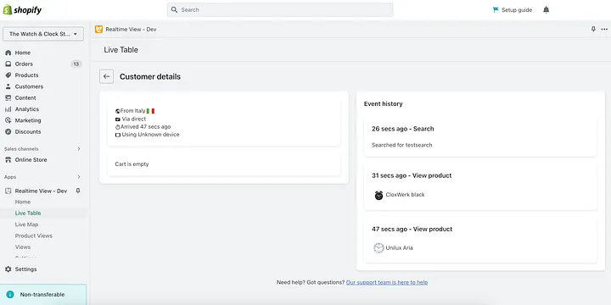This screenshot has height=305, width=611.
Task: Click the Orders count badge 13
Action: 76,64
